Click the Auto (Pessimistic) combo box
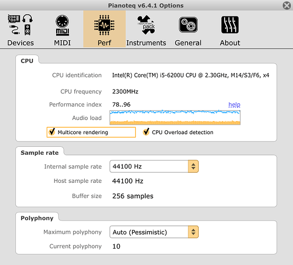 tap(154, 232)
